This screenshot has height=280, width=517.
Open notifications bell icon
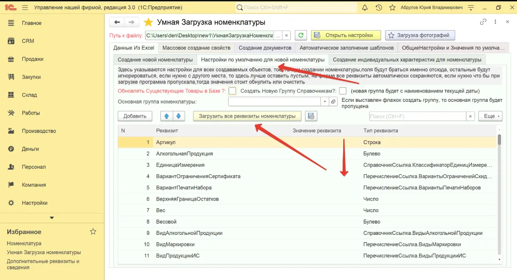click(365, 8)
